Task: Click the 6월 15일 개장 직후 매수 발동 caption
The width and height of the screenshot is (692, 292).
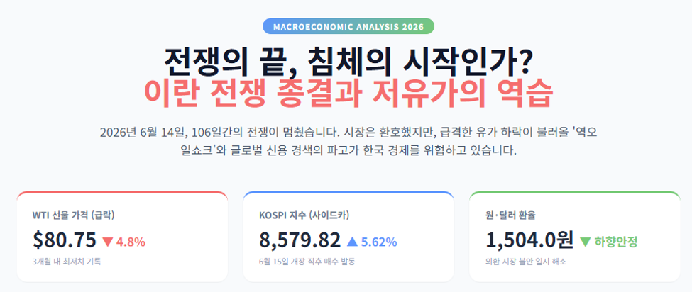Action: (x=307, y=262)
